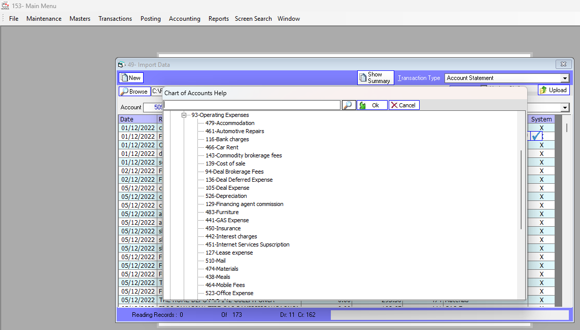Open the Reports menu

coord(219,18)
